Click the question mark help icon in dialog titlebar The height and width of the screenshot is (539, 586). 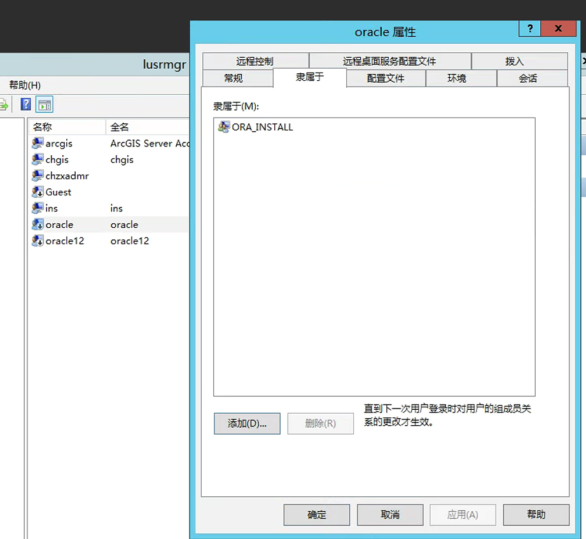(x=530, y=29)
